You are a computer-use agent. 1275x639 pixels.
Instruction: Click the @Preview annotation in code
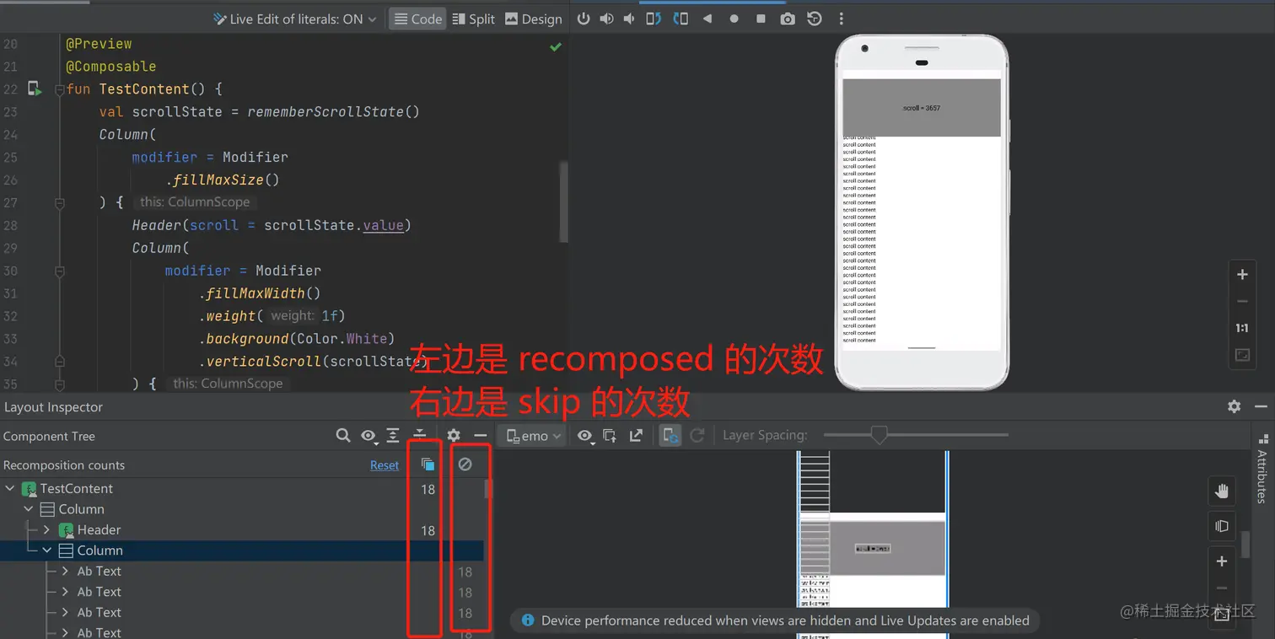click(99, 44)
